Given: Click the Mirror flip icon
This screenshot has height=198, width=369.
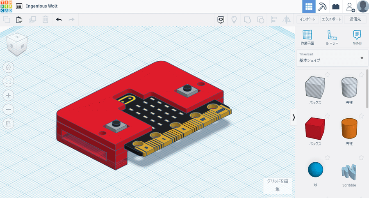Looking at the screenshot, I should click(x=287, y=20).
